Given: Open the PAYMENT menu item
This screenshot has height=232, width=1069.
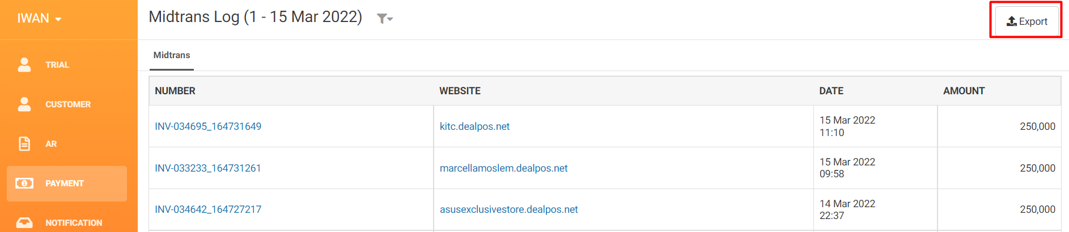Looking at the screenshot, I should click(x=67, y=183).
